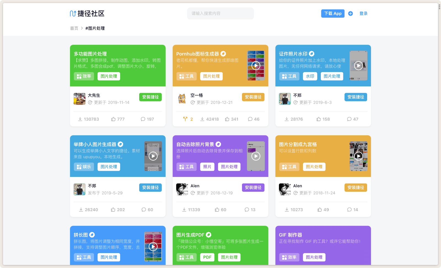Play the 证件照片水印 preview video
Viewport: 441px width, 268px height.
[358, 66]
